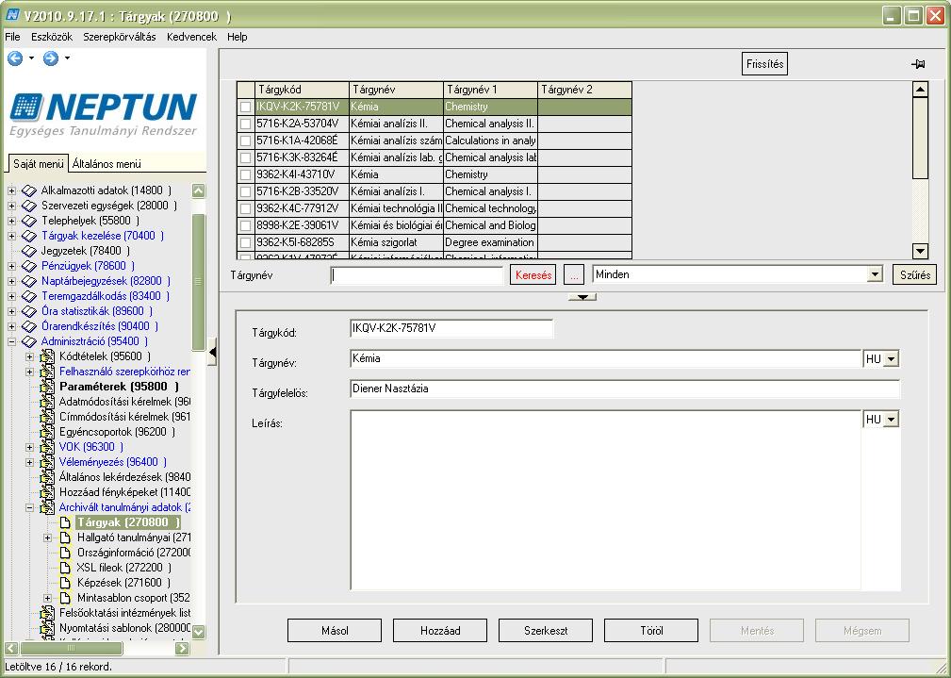
Task: Click the icon beside Kódtételek (95600)
Action: [x=47, y=356]
